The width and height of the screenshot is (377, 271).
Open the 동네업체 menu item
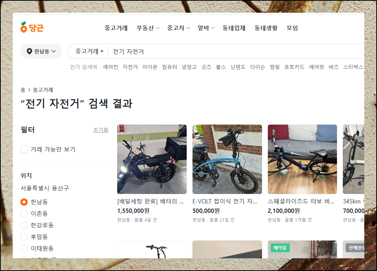click(x=234, y=28)
